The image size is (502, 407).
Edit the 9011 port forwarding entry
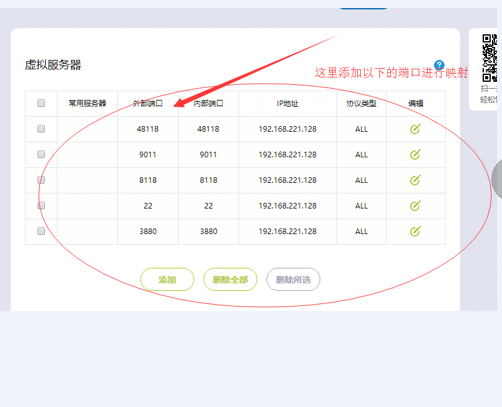coord(415,154)
